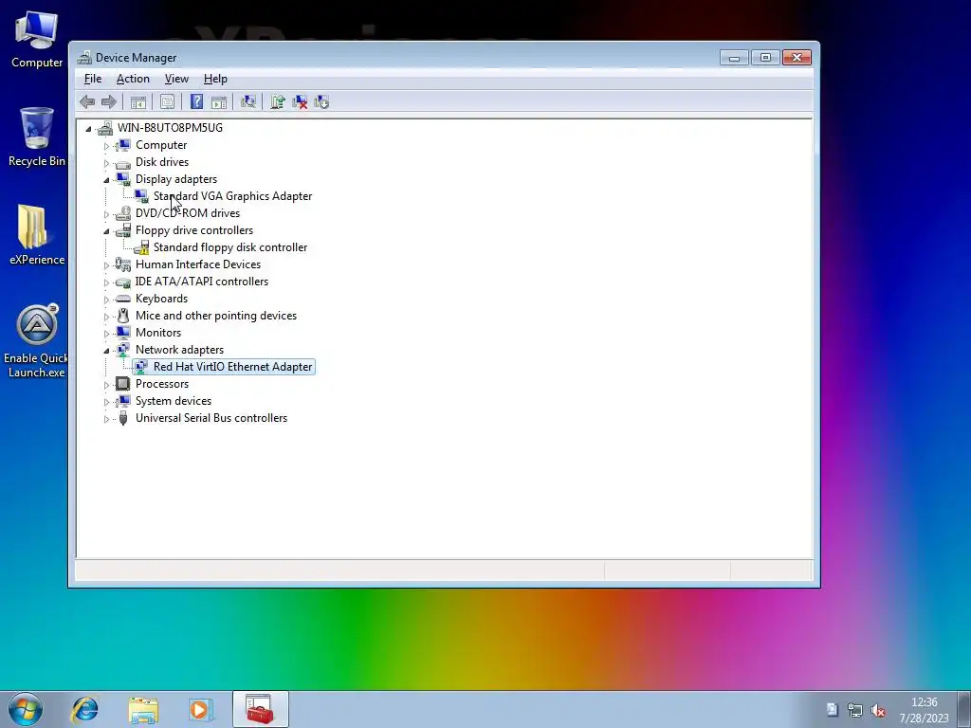Open the View menu

pos(176,79)
